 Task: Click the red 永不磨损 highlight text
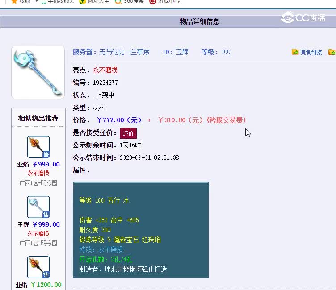pos(105,70)
